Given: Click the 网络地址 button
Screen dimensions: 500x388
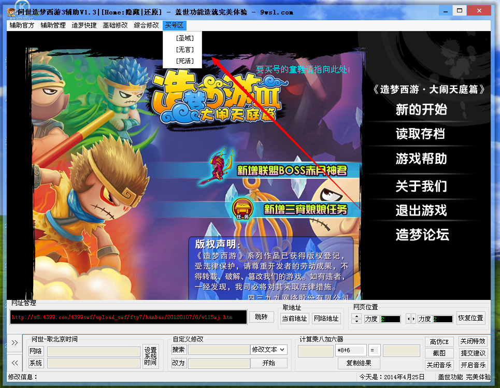Looking at the screenshot, I should point(326,319).
